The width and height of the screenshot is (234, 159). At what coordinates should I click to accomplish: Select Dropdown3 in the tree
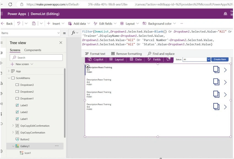pos(27,85)
